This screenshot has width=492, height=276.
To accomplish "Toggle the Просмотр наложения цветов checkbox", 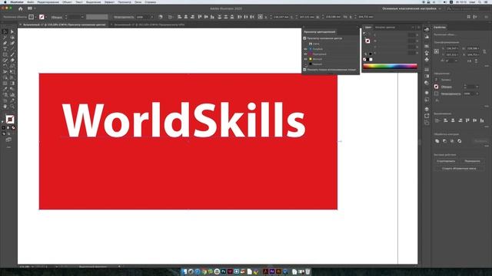I will [x=304, y=38].
